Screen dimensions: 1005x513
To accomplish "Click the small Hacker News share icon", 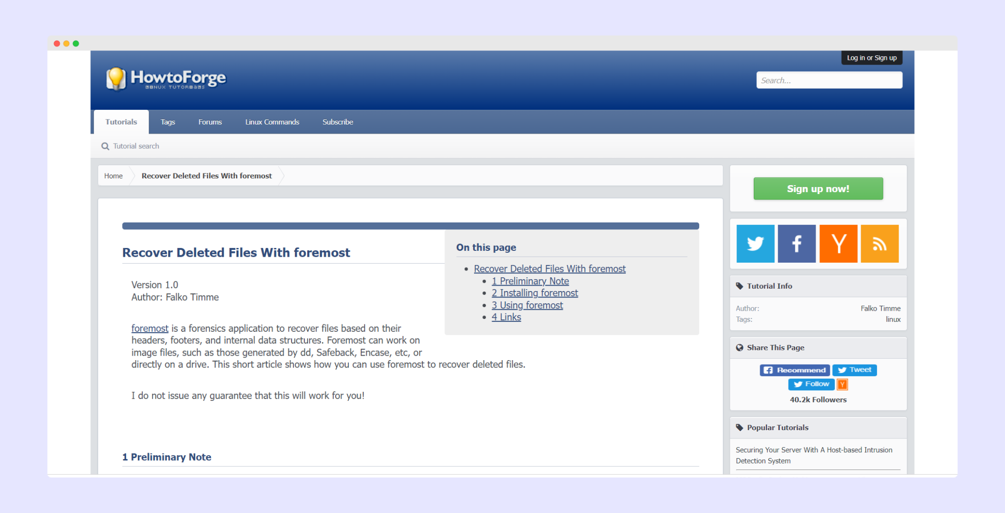I will [x=842, y=385].
